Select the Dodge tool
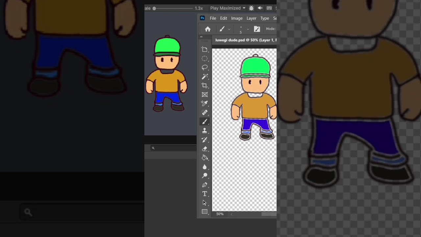 (x=205, y=175)
